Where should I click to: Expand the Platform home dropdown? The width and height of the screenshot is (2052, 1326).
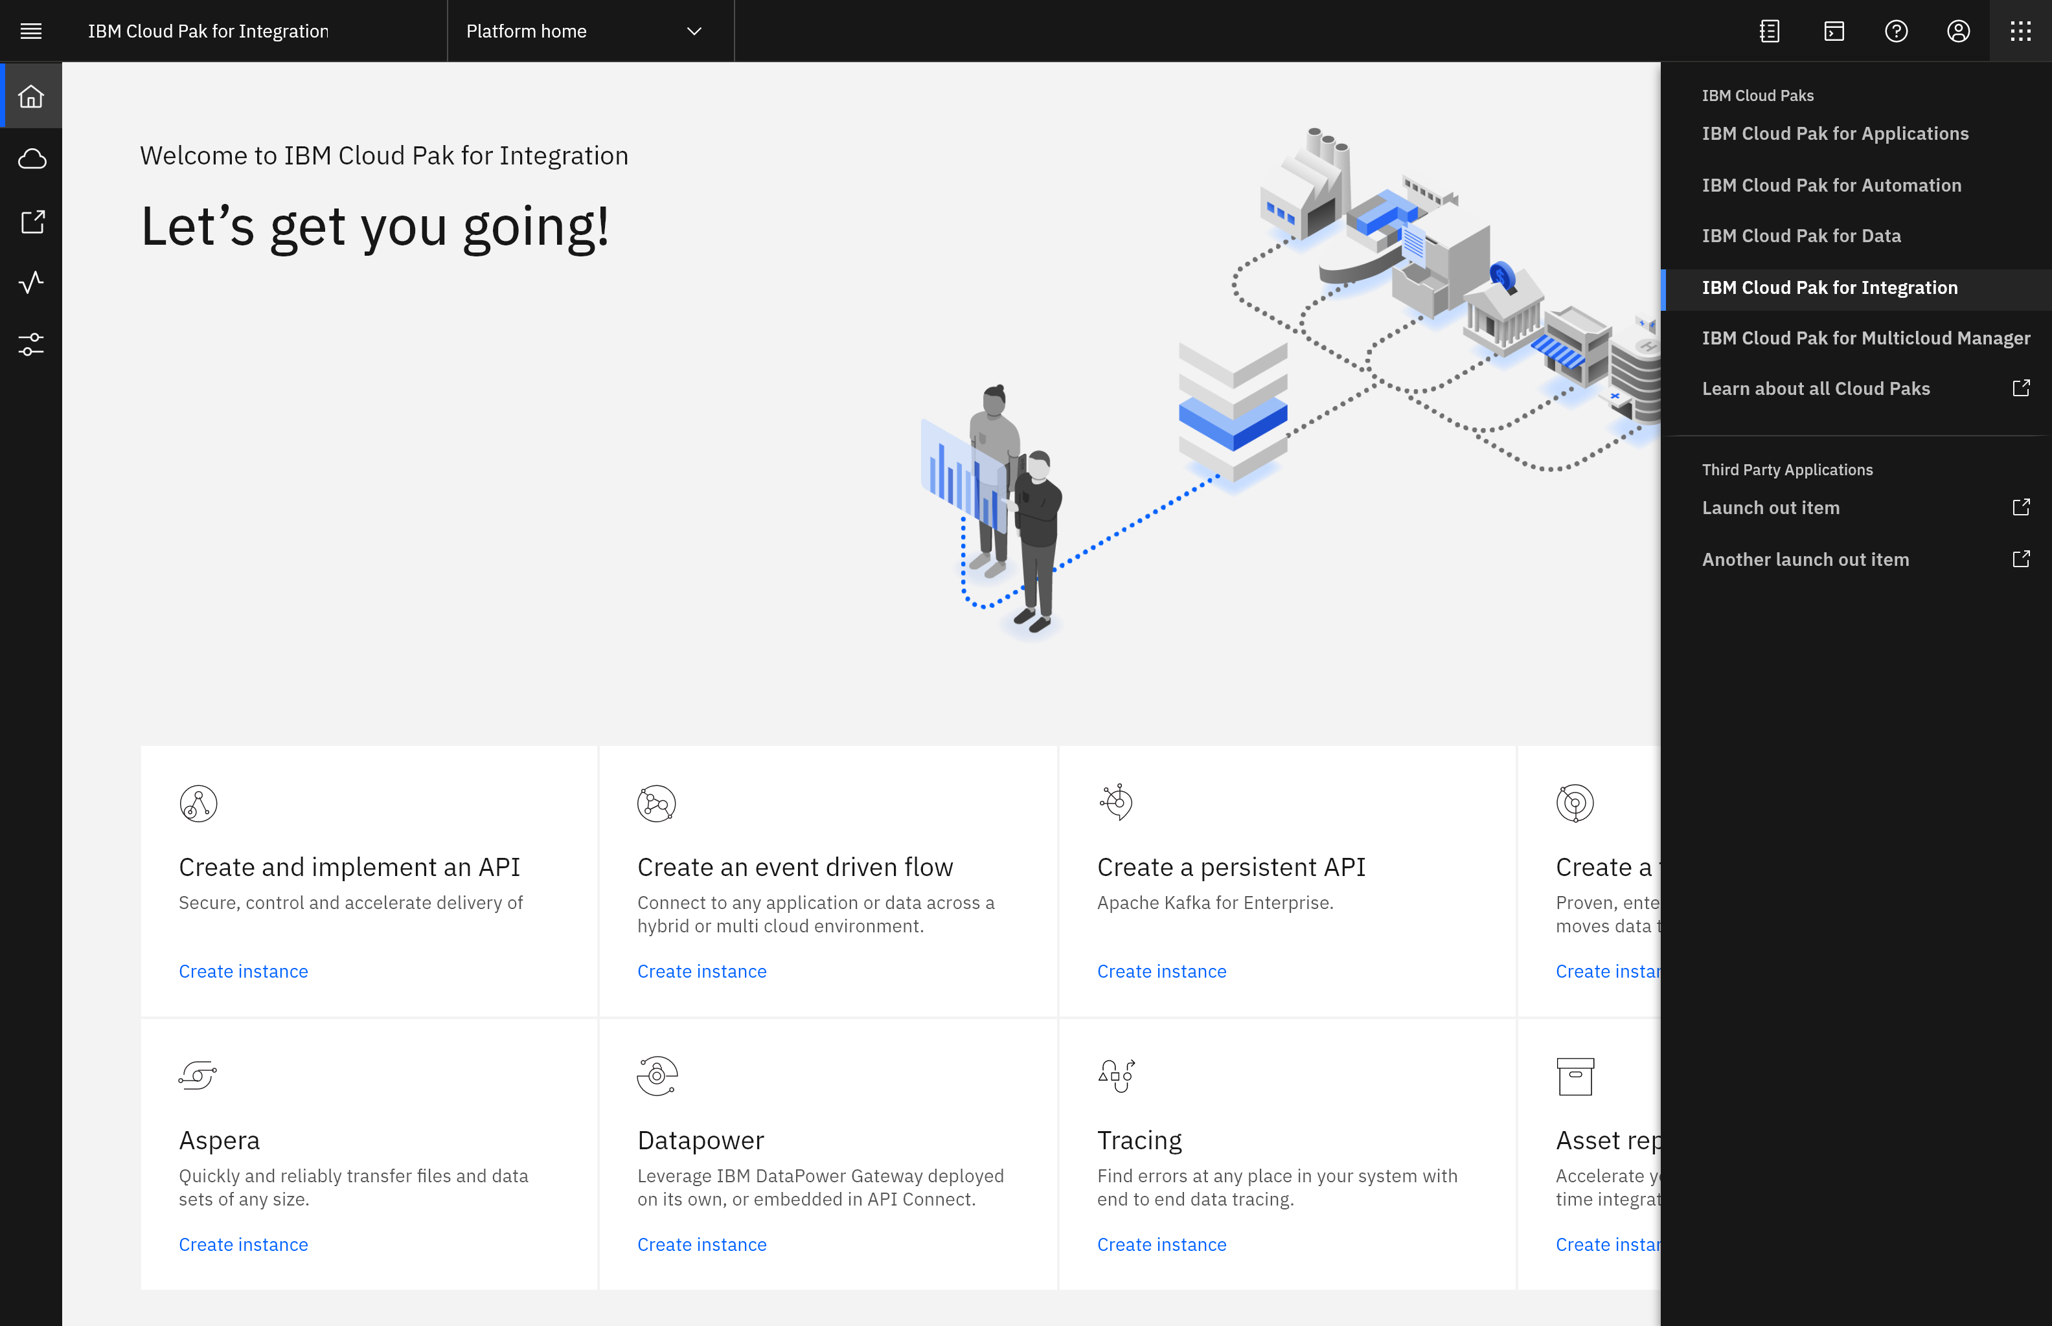click(x=591, y=31)
